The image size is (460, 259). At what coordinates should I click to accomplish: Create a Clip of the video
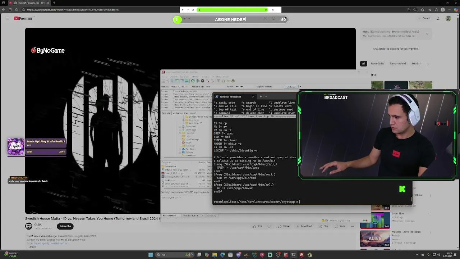323,226
